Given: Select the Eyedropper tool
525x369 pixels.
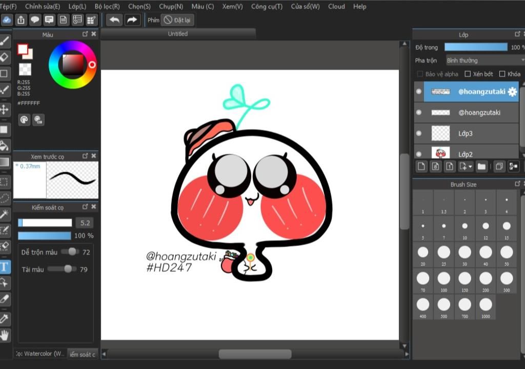Looking at the screenshot, I should pos(5,318).
